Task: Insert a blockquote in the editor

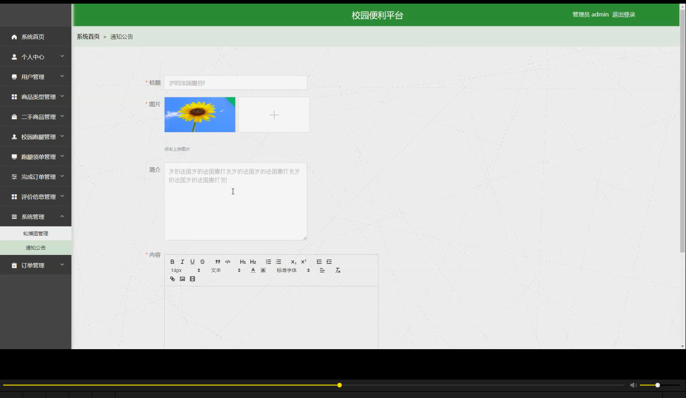Action: point(218,262)
